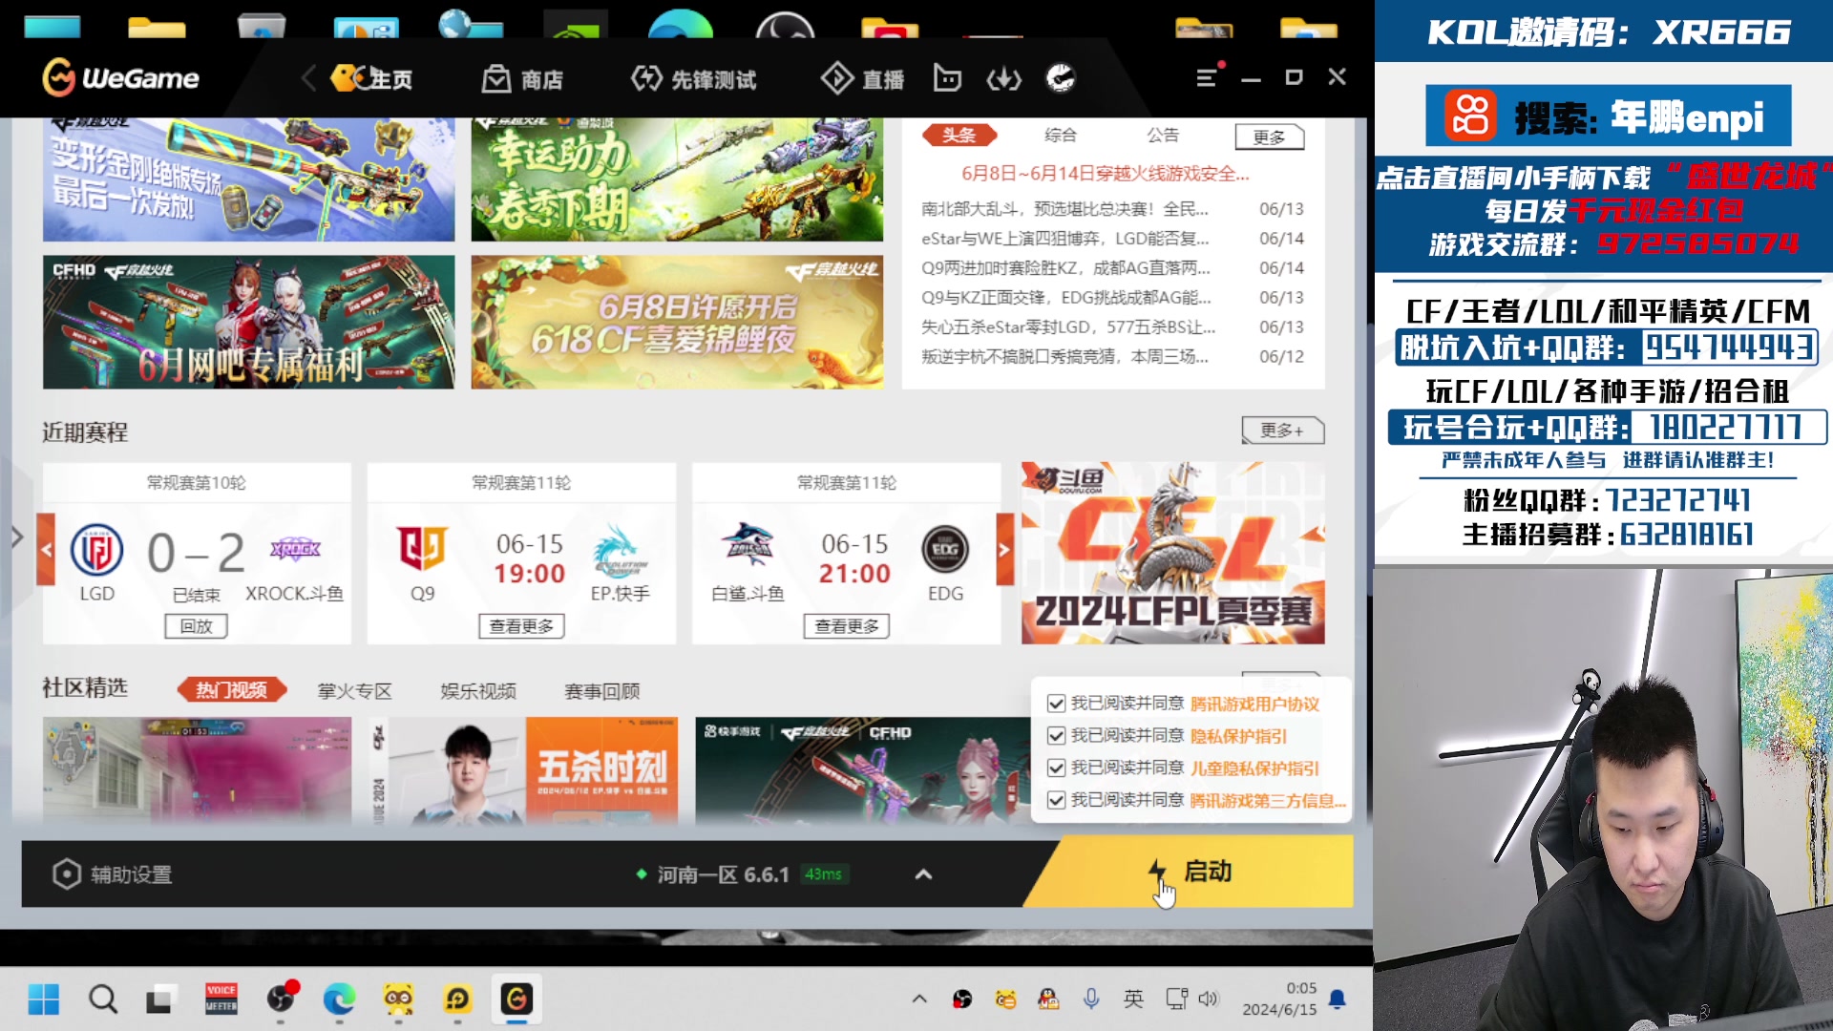
Task: Click 回放 replay for the LGD match
Action: [197, 625]
